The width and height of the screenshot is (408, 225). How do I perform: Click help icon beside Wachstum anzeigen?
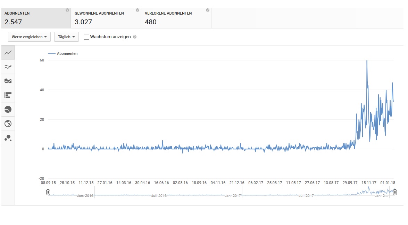click(x=135, y=37)
